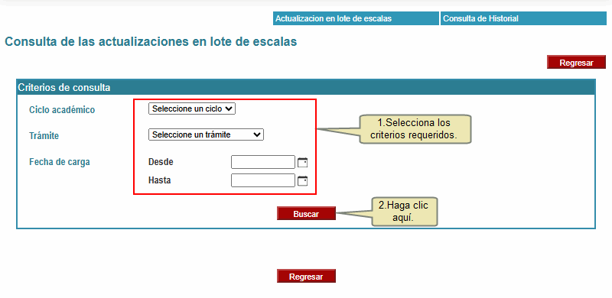Click the Fecha de carga label
This screenshot has height=298, width=612.
[60, 162]
